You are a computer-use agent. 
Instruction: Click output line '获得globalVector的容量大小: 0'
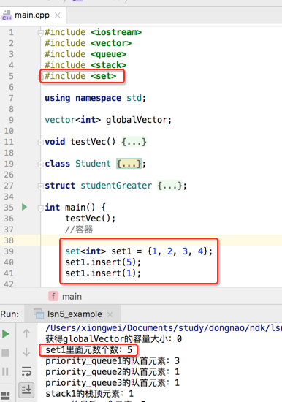pos(114,339)
